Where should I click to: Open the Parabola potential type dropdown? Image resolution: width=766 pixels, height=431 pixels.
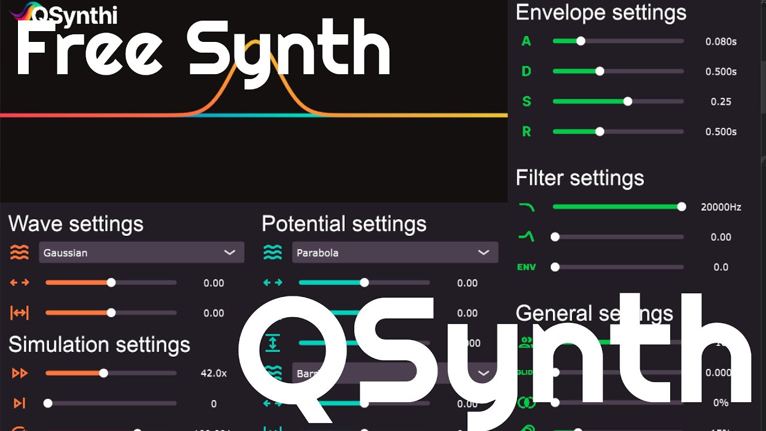click(x=395, y=253)
